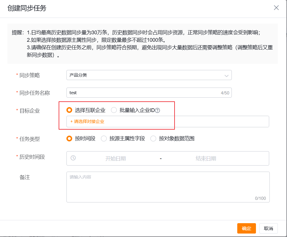Confirm the task with 确定 button
Screen dimensions: 287x237
click(246, 228)
